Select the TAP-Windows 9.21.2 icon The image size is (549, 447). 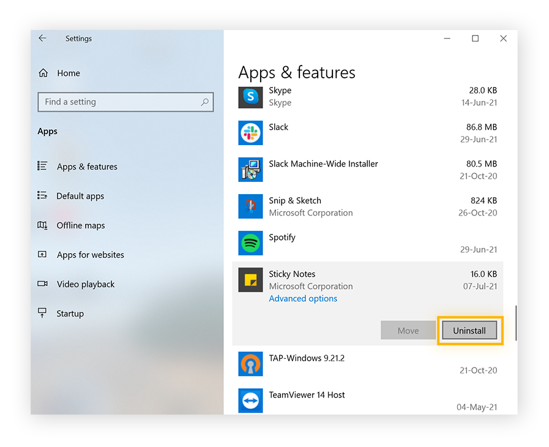click(250, 364)
